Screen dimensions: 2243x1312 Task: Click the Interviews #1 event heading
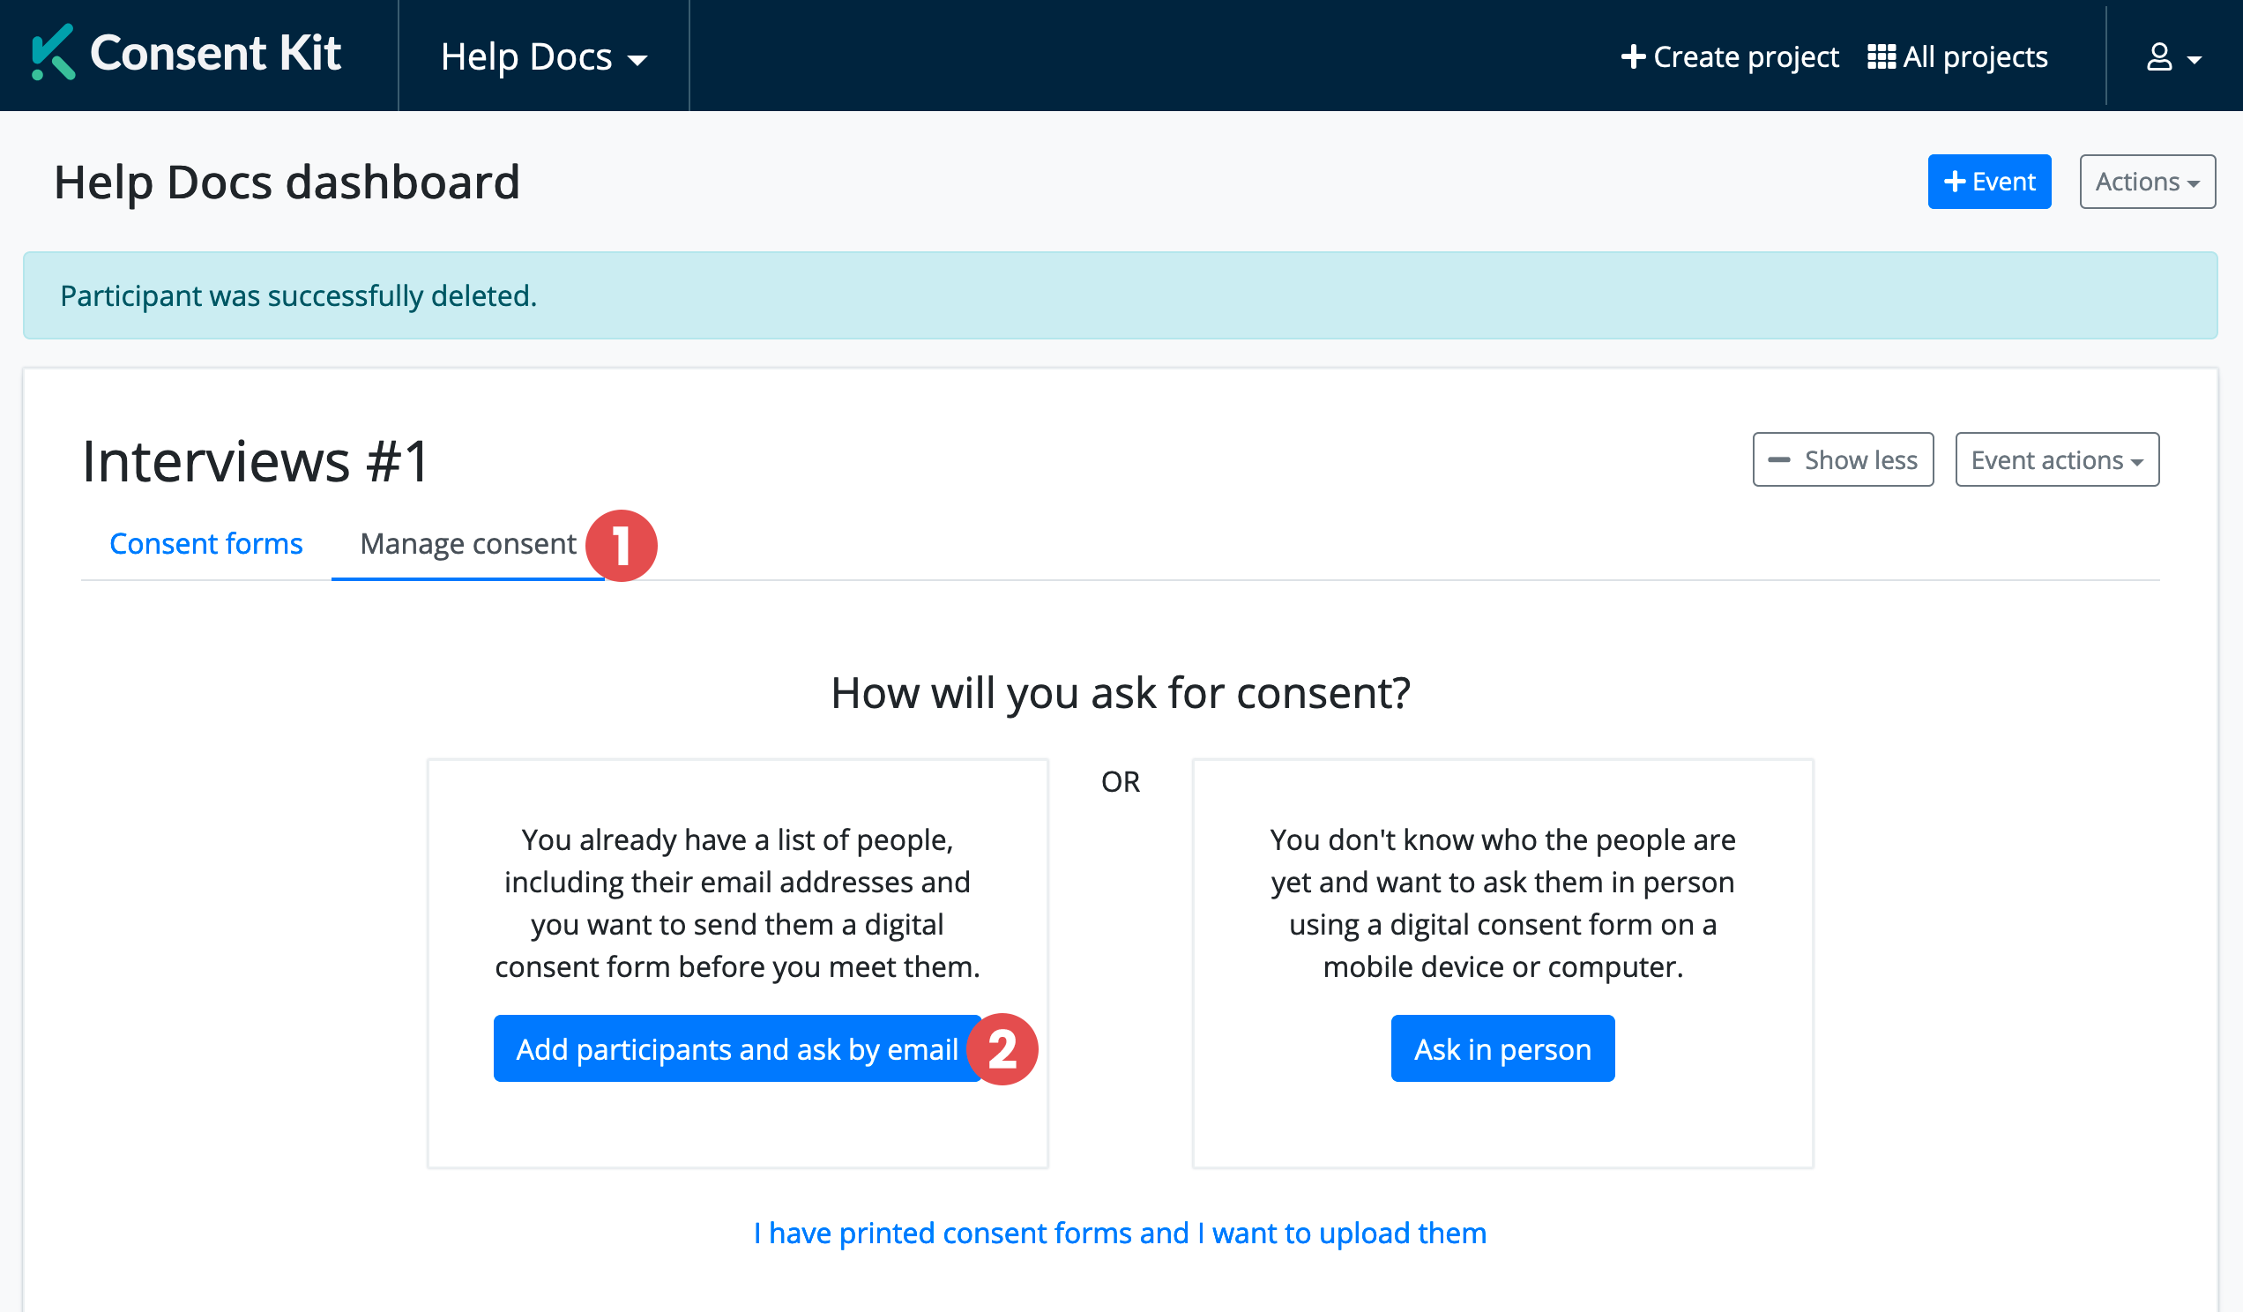point(256,461)
